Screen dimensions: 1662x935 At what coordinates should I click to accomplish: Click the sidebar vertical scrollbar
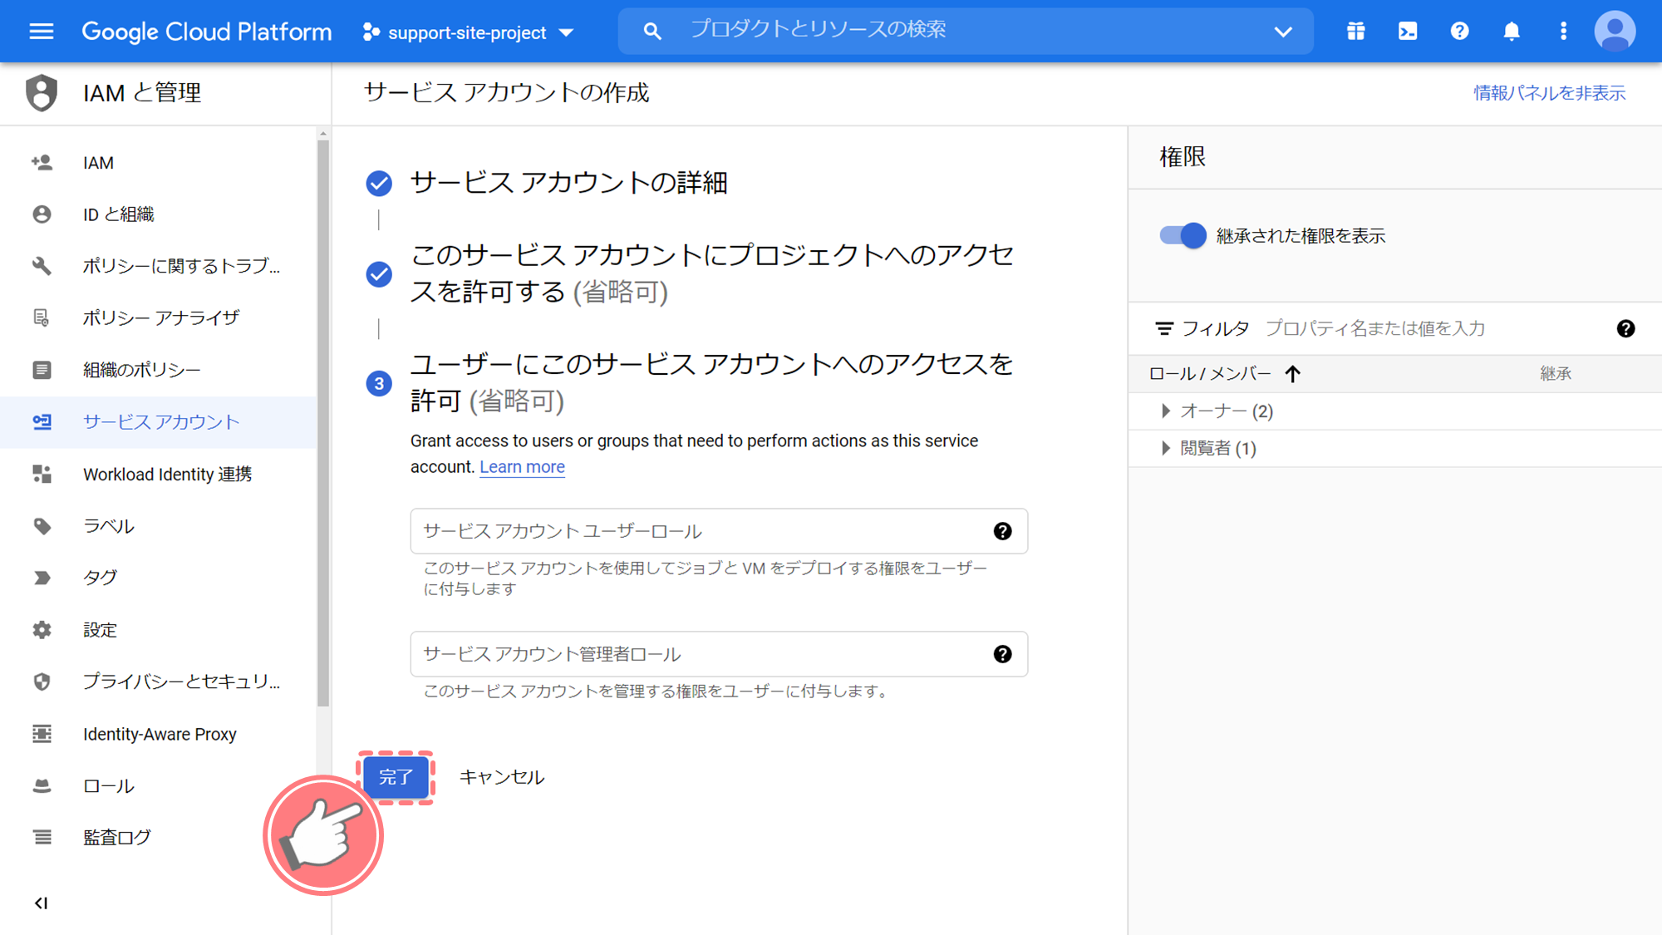point(323,424)
